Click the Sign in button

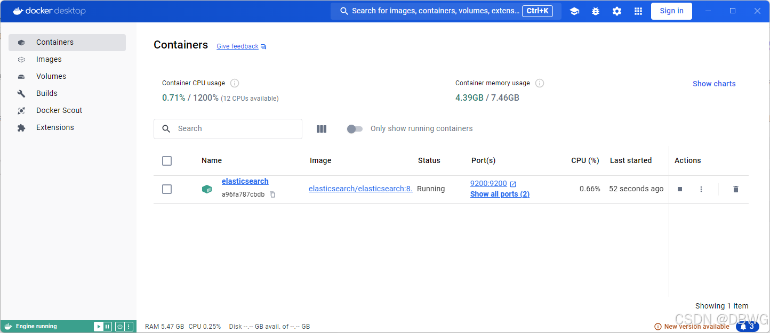(x=671, y=11)
